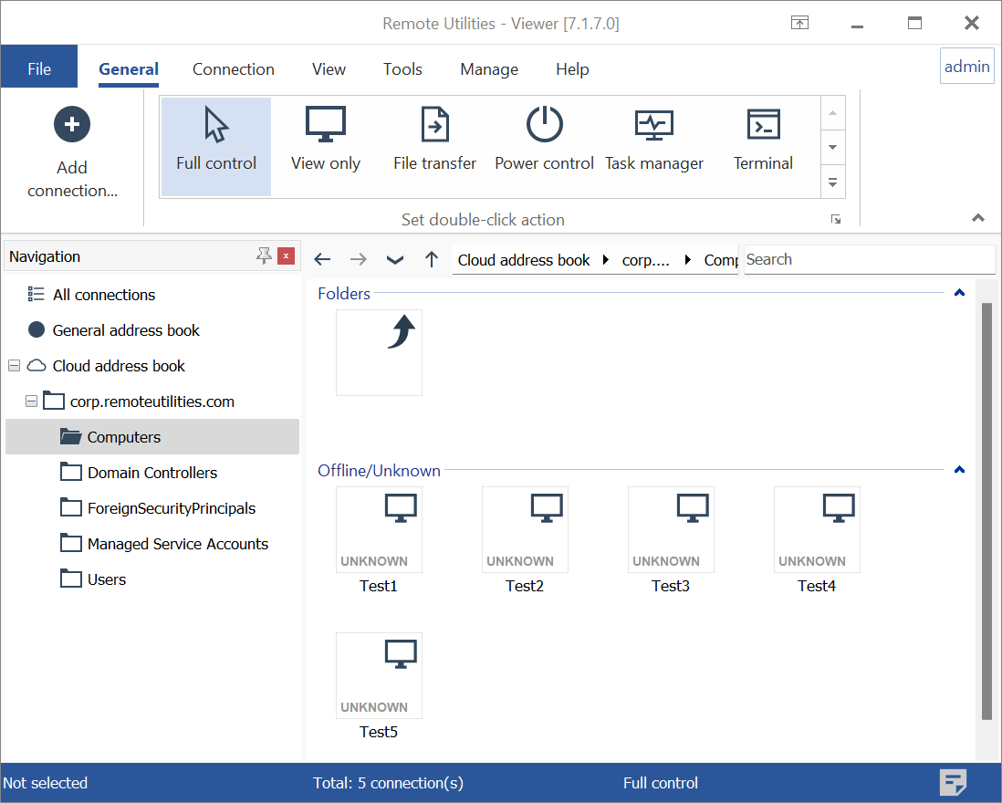Image resolution: width=1002 pixels, height=803 pixels.
Task: Open the Connection ribbon tab
Action: [233, 69]
